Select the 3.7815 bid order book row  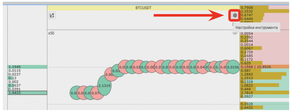[265, 93]
